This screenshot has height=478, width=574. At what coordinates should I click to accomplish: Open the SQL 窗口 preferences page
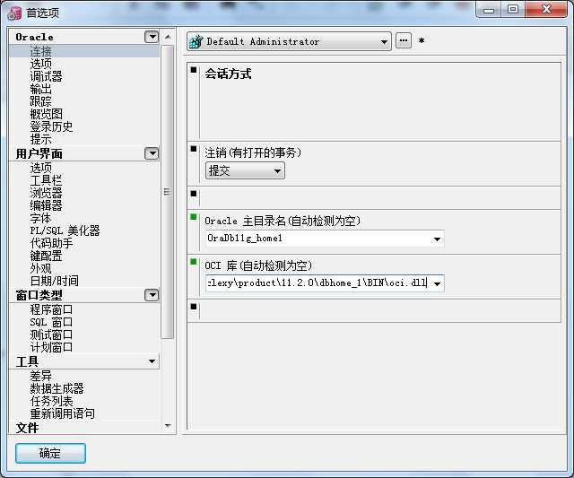tap(51, 322)
